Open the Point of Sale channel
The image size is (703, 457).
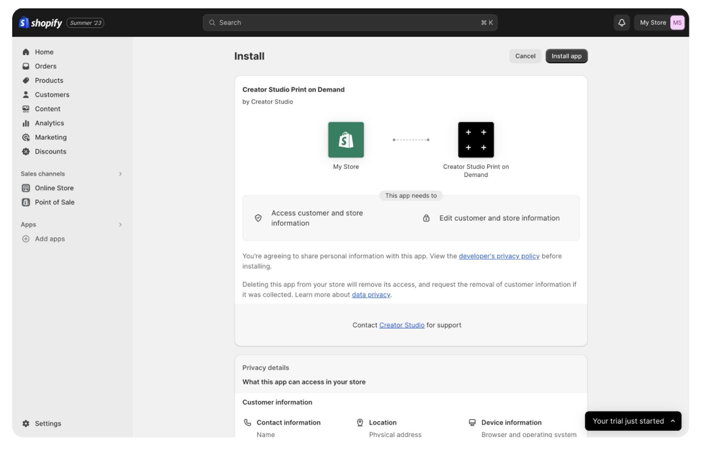click(54, 202)
